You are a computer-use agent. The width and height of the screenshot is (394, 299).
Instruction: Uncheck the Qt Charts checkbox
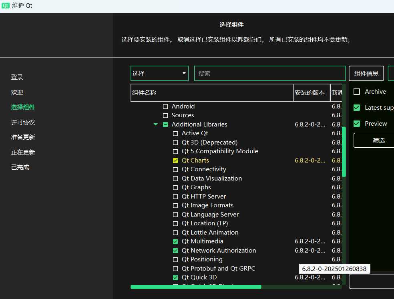coord(175,161)
